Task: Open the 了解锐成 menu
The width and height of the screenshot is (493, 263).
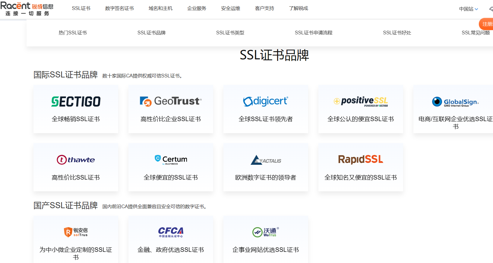Action: pos(299,8)
